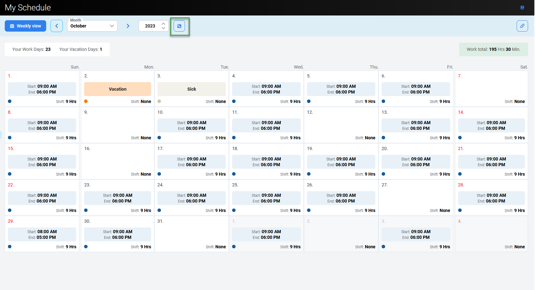The image size is (535, 290).
Task: Click the copy link chain icon
Action: (522, 26)
